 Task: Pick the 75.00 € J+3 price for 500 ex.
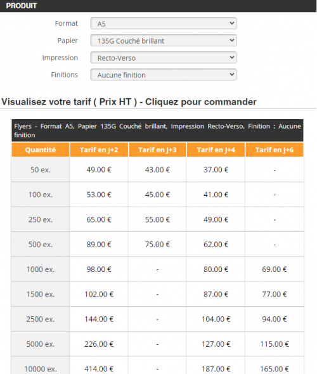coord(157,245)
